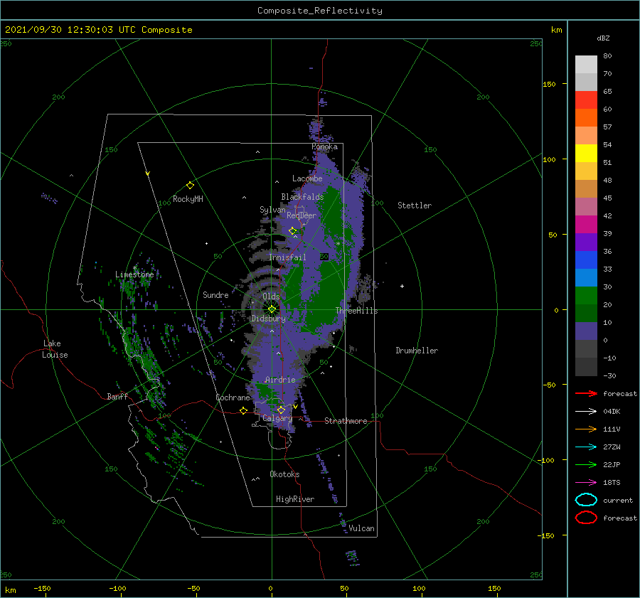
Task: Click the yellow diamond marker near RockyMH
Action: (x=190, y=186)
